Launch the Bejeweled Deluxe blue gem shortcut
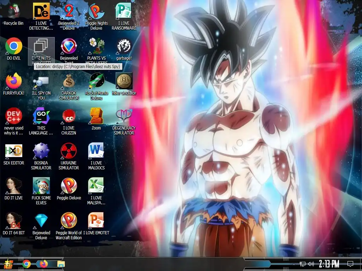Screen dimensions: 362x271 click(x=41, y=226)
